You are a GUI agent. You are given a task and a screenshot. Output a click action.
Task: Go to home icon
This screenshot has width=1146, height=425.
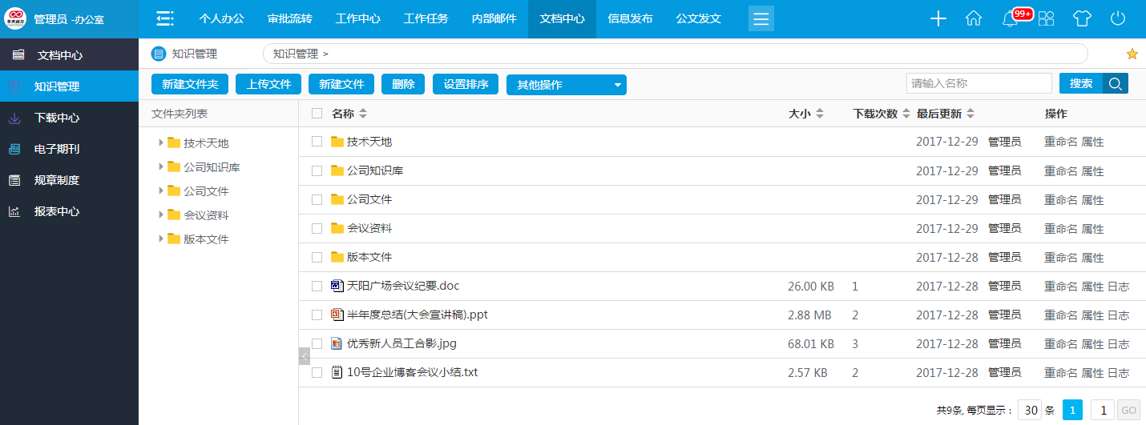[974, 18]
